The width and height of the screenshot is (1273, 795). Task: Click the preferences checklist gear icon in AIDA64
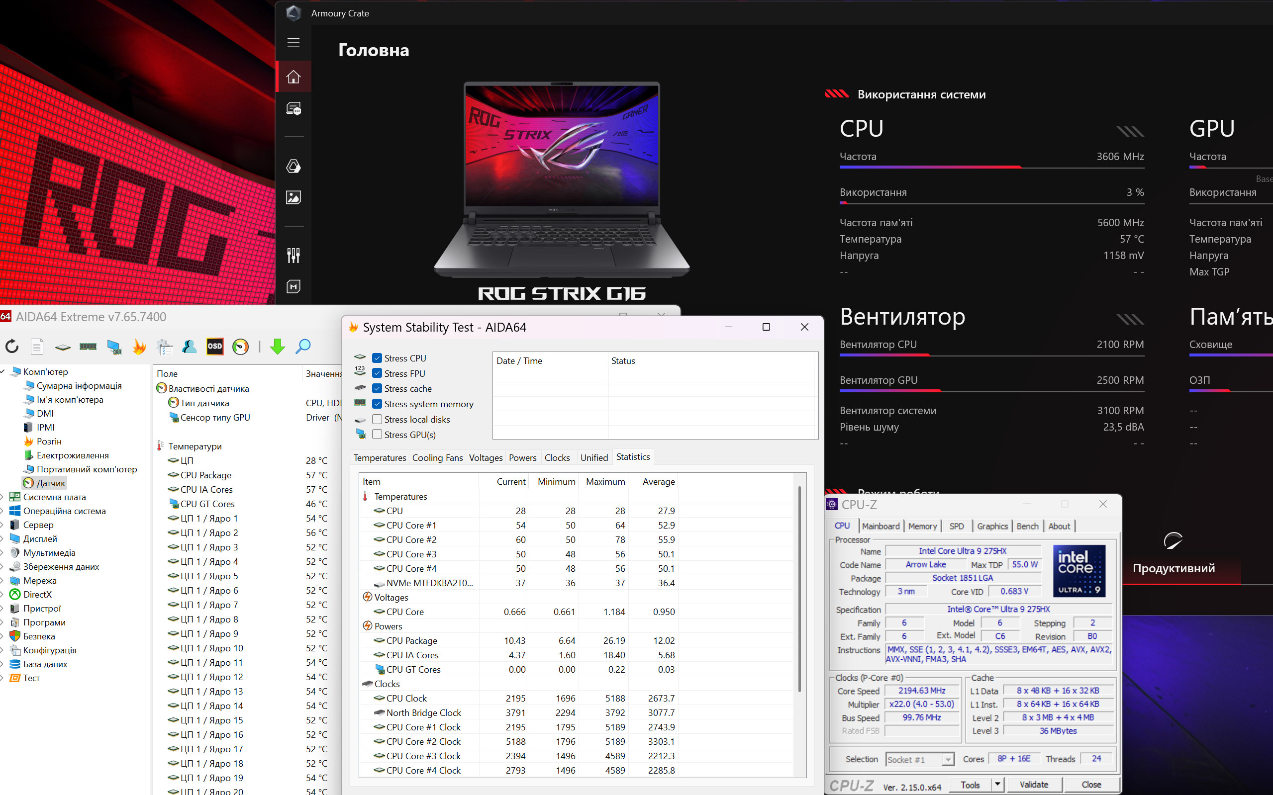tap(165, 347)
